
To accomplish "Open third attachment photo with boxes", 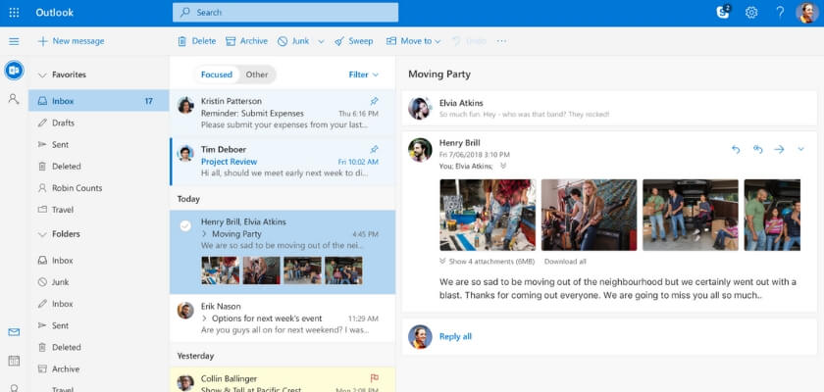I will pos(691,215).
